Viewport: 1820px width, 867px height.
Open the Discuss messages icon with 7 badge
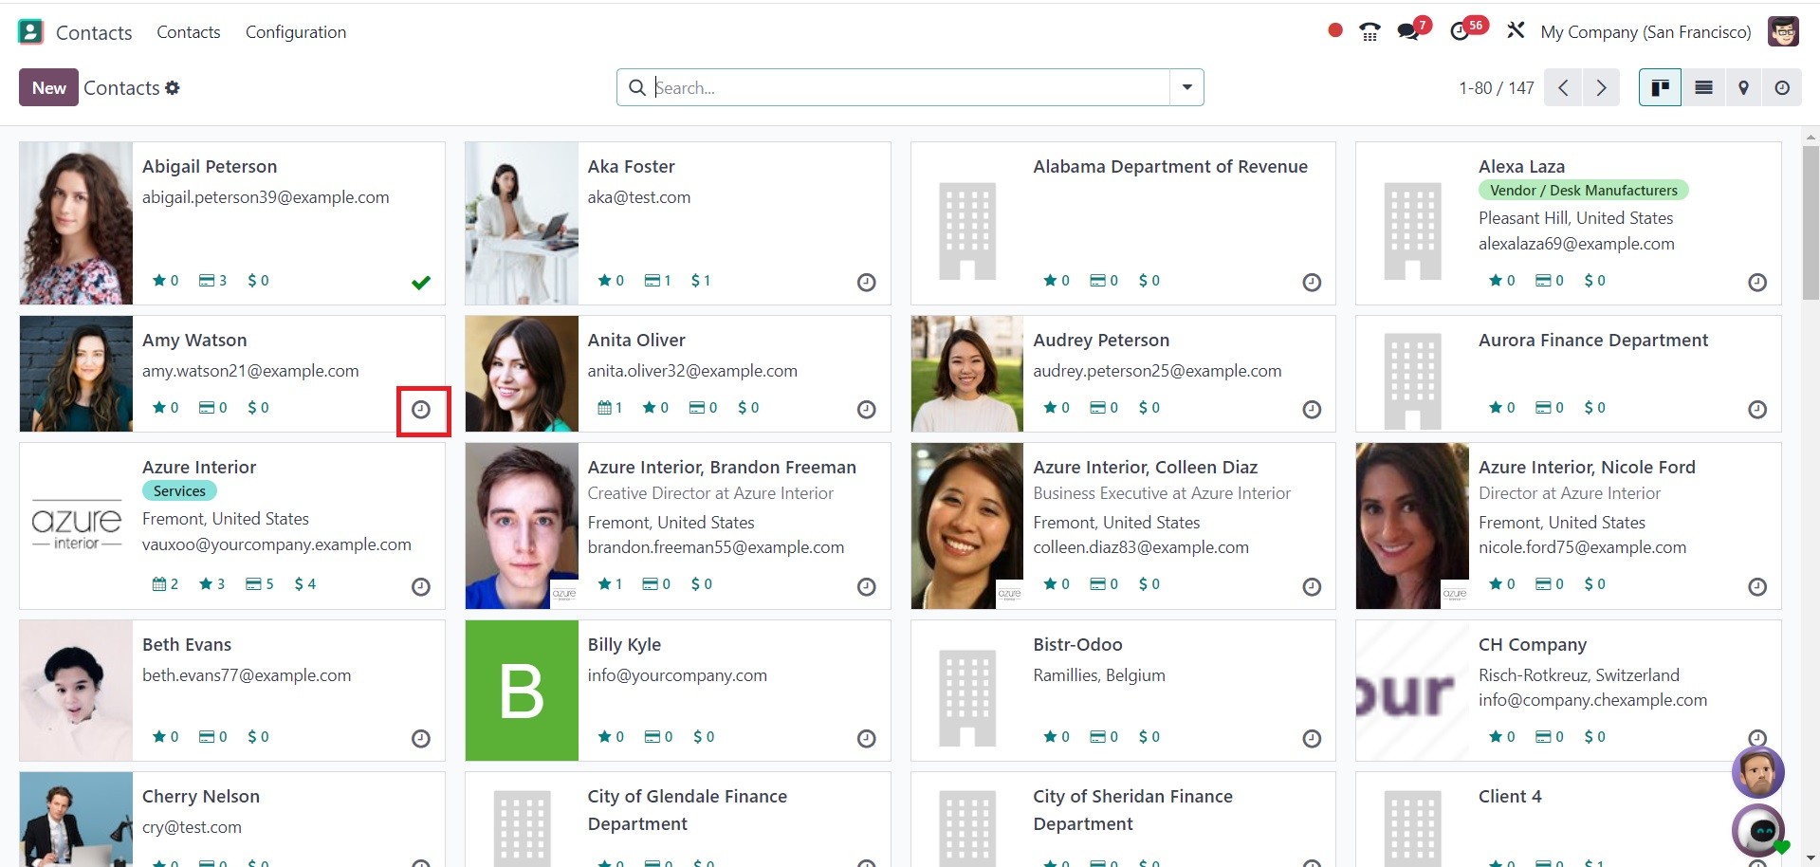pos(1408,31)
